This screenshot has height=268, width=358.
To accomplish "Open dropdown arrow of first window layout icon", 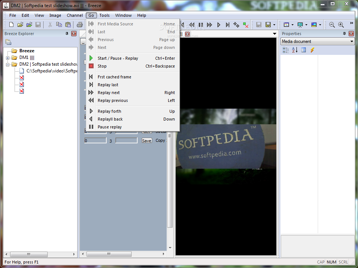I will point(292,25).
